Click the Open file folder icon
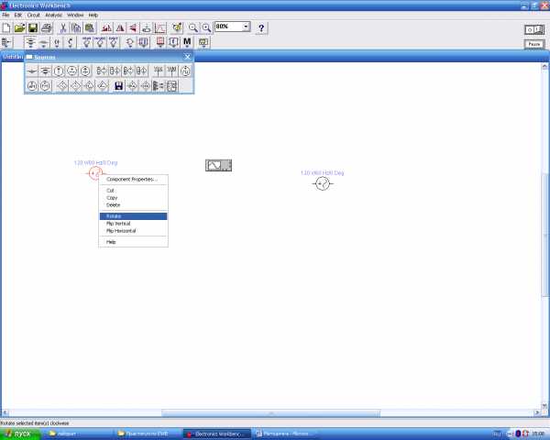 19,27
